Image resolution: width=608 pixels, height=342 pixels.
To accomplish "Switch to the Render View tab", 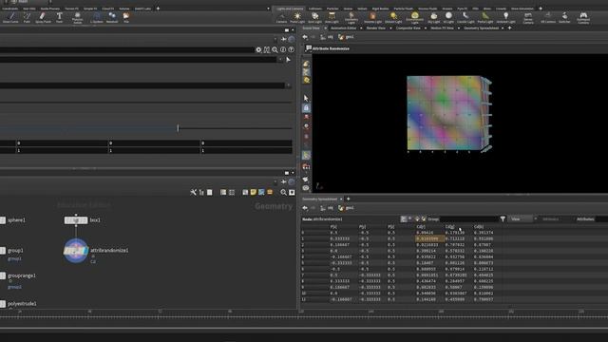I will [x=376, y=28].
